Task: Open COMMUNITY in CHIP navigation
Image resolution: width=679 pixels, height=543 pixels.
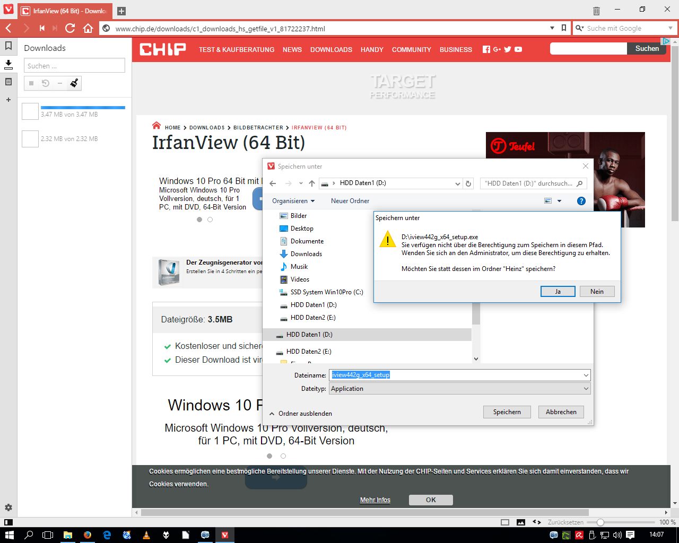Action: click(412, 49)
